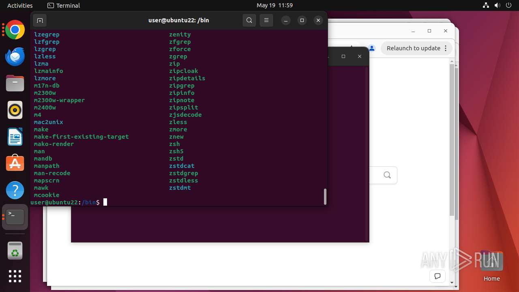Image resolution: width=519 pixels, height=292 pixels.
Task: Launch Thunderbird mail from the dock
Action: [15, 56]
